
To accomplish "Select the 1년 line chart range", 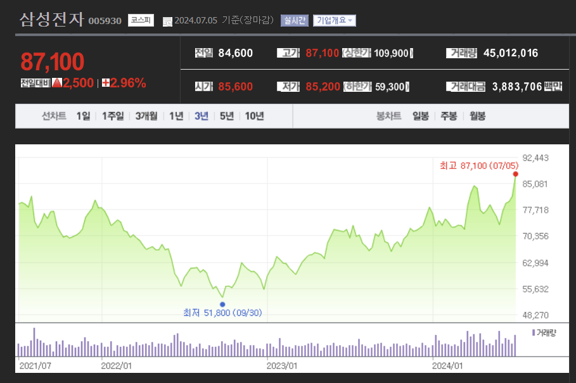I will click(176, 116).
